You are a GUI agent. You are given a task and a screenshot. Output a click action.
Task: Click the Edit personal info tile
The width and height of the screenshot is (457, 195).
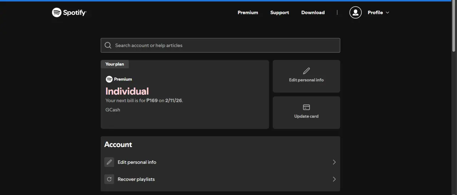(306, 76)
